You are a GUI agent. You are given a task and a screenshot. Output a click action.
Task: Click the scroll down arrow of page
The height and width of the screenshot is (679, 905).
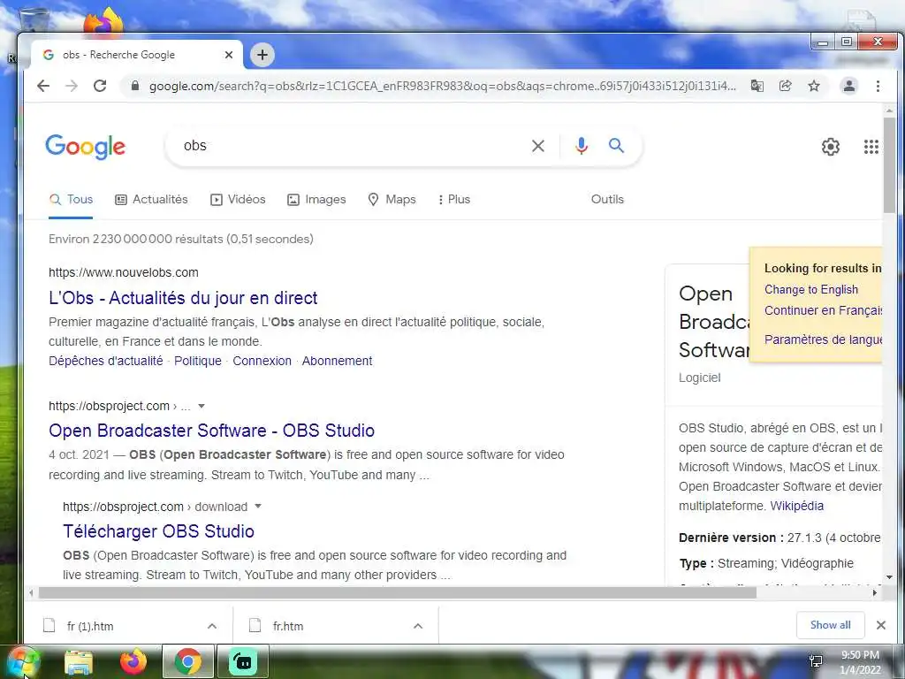889,576
